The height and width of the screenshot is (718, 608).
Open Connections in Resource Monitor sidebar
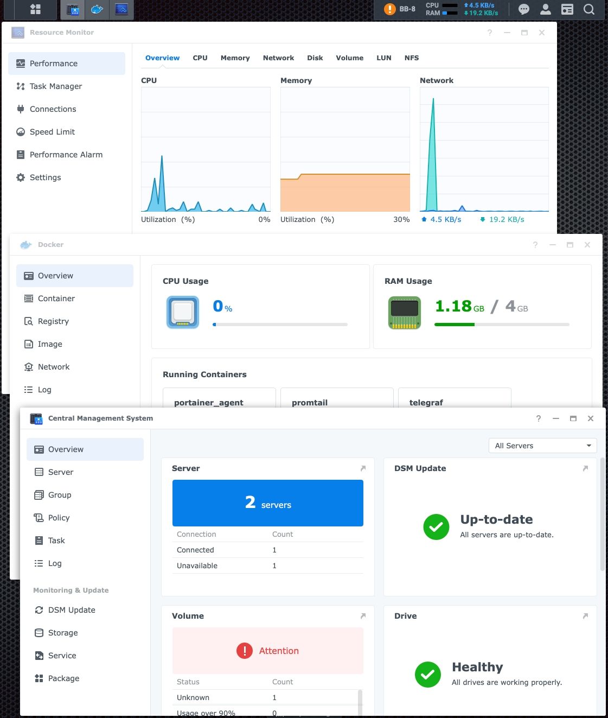(67, 109)
